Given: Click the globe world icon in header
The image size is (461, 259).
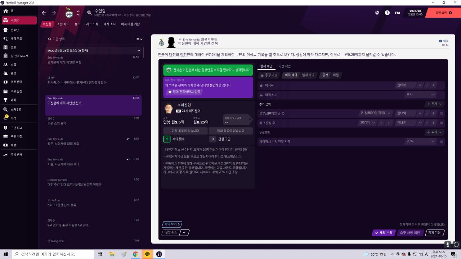Looking at the screenshot, I should pyautogui.click(x=377, y=13).
